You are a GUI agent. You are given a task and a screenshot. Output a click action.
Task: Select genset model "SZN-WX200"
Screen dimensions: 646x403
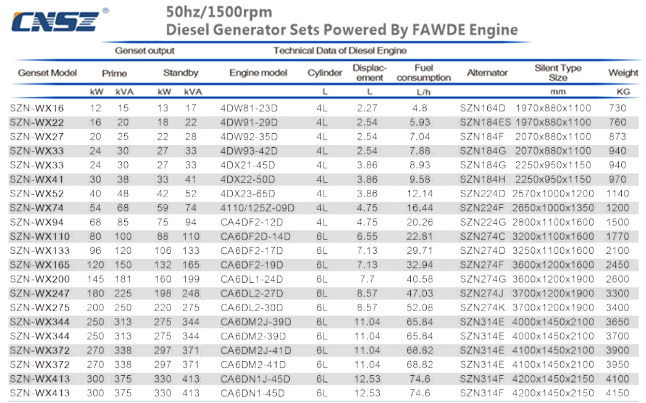[40, 279]
